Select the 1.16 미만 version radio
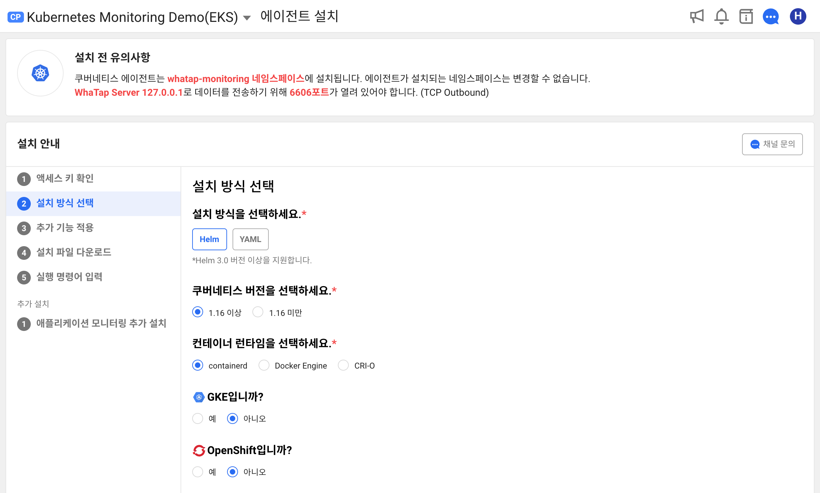 (258, 312)
